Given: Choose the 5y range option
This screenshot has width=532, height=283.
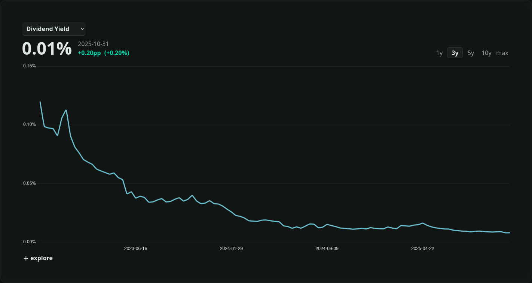Looking at the screenshot, I should point(471,53).
